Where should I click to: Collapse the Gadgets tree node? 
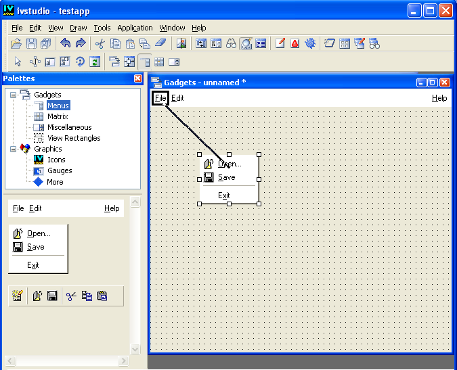click(x=13, y=95)
